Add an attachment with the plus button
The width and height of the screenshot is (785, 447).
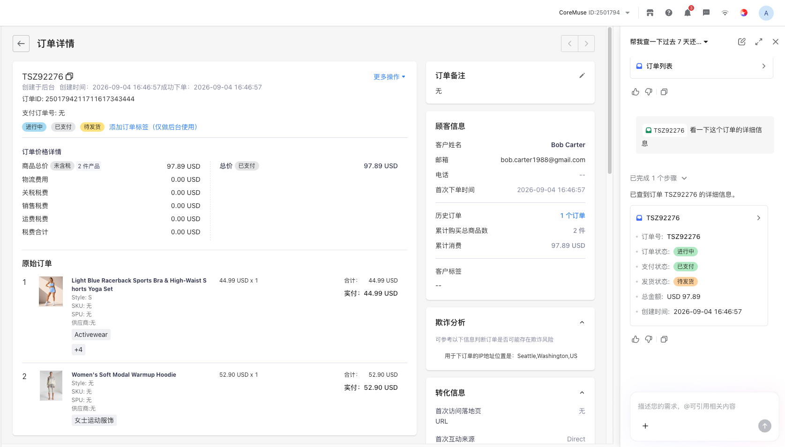[645, 426]
